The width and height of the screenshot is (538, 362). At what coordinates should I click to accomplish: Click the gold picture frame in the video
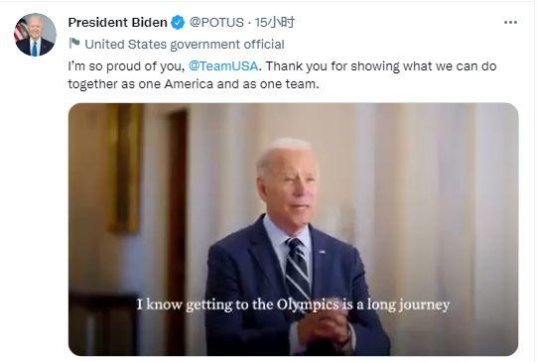[x=124, y=168]
